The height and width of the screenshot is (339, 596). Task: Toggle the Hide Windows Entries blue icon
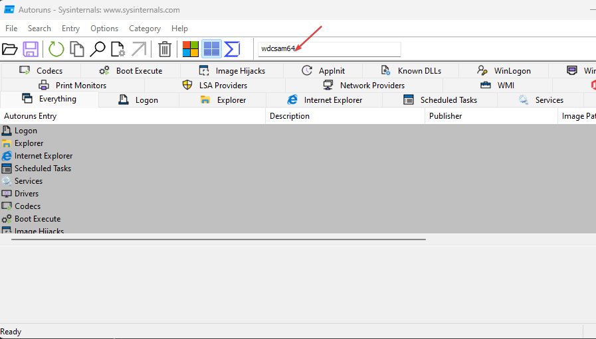[211, 49]
